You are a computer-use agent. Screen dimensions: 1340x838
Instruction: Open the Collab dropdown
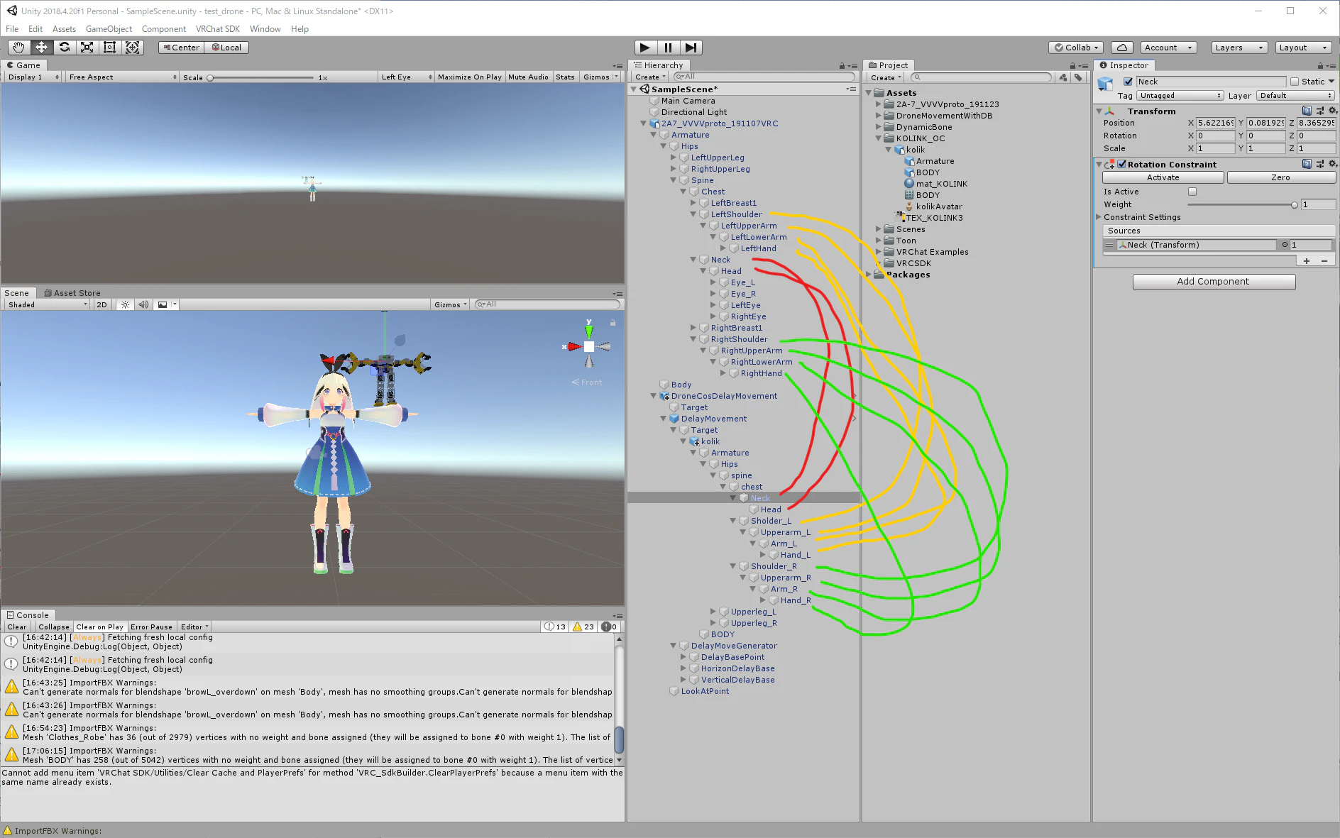[x=1077, y=48]
